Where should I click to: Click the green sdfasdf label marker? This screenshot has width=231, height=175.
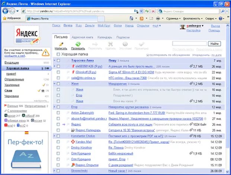point(23,116)
